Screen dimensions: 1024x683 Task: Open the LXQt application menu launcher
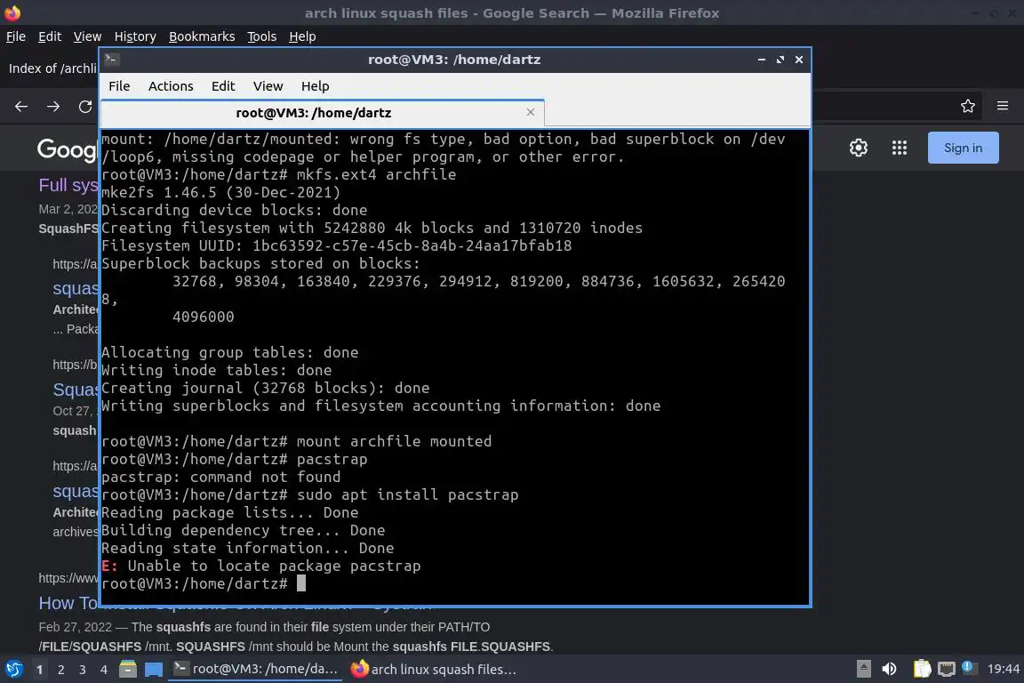(x=13, y=670)
